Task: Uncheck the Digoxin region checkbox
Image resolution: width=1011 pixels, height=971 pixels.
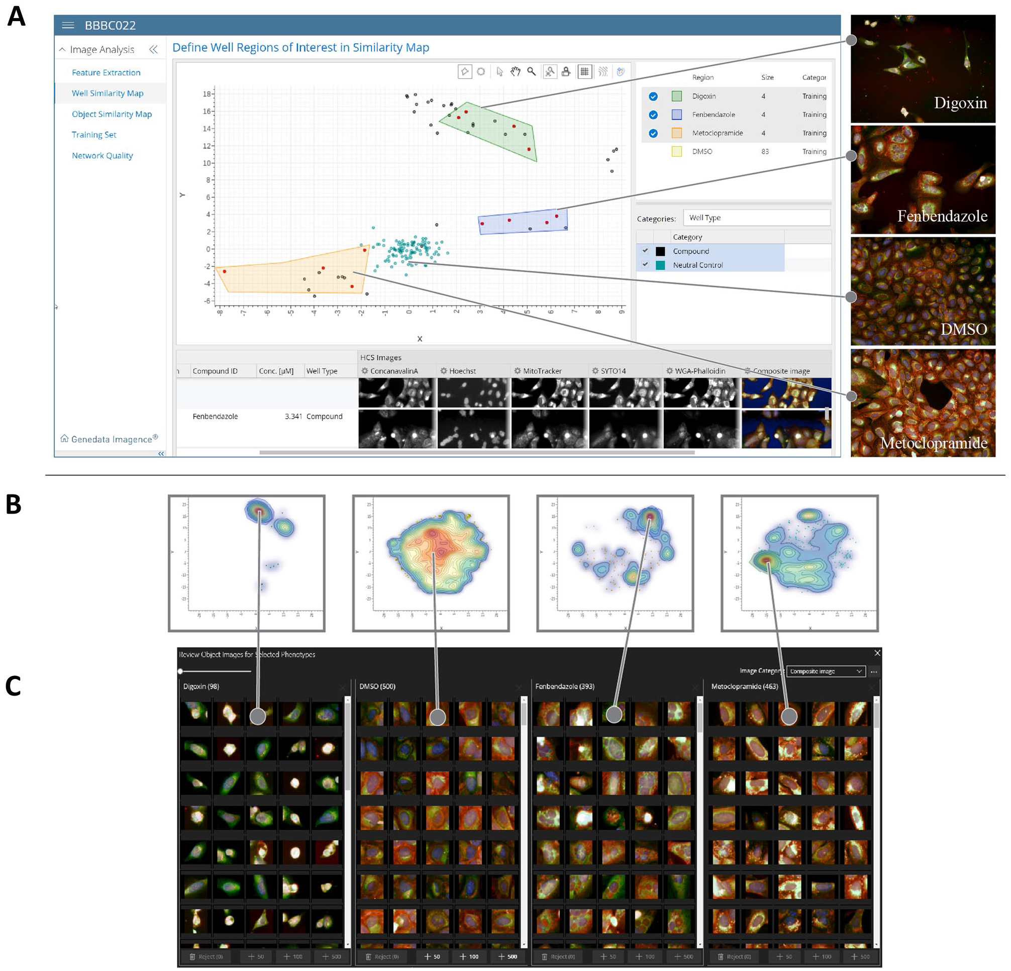Action: click(x=653, y=96)
